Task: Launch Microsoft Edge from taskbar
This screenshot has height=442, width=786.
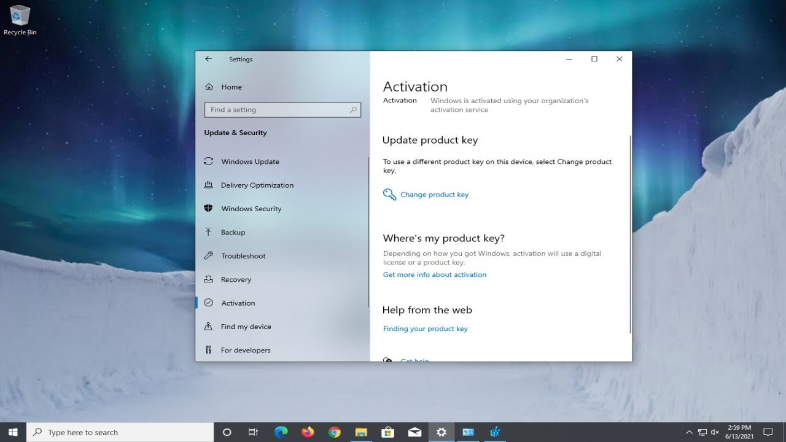Action: (281, 432)
